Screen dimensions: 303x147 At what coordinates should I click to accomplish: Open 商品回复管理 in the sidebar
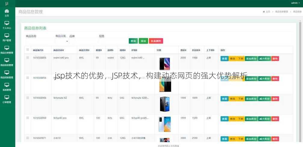pyautogui.click(x=7, y=75)
